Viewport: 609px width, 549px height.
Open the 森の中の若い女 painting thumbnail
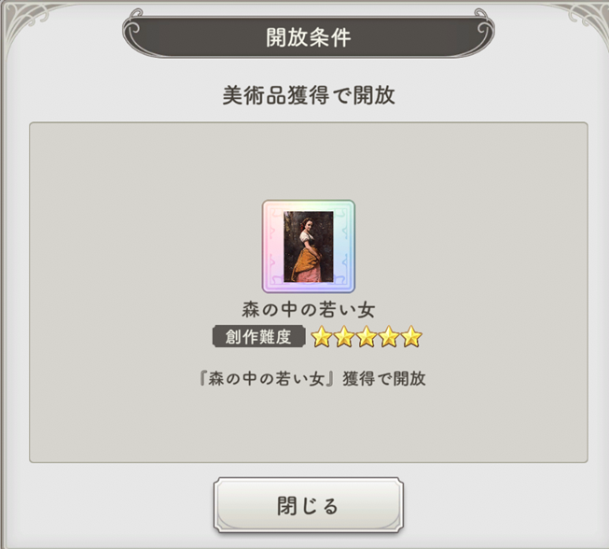[309, 246]
